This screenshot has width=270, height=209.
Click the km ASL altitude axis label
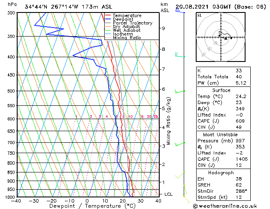pyautogui.click(x=165, y=7)
